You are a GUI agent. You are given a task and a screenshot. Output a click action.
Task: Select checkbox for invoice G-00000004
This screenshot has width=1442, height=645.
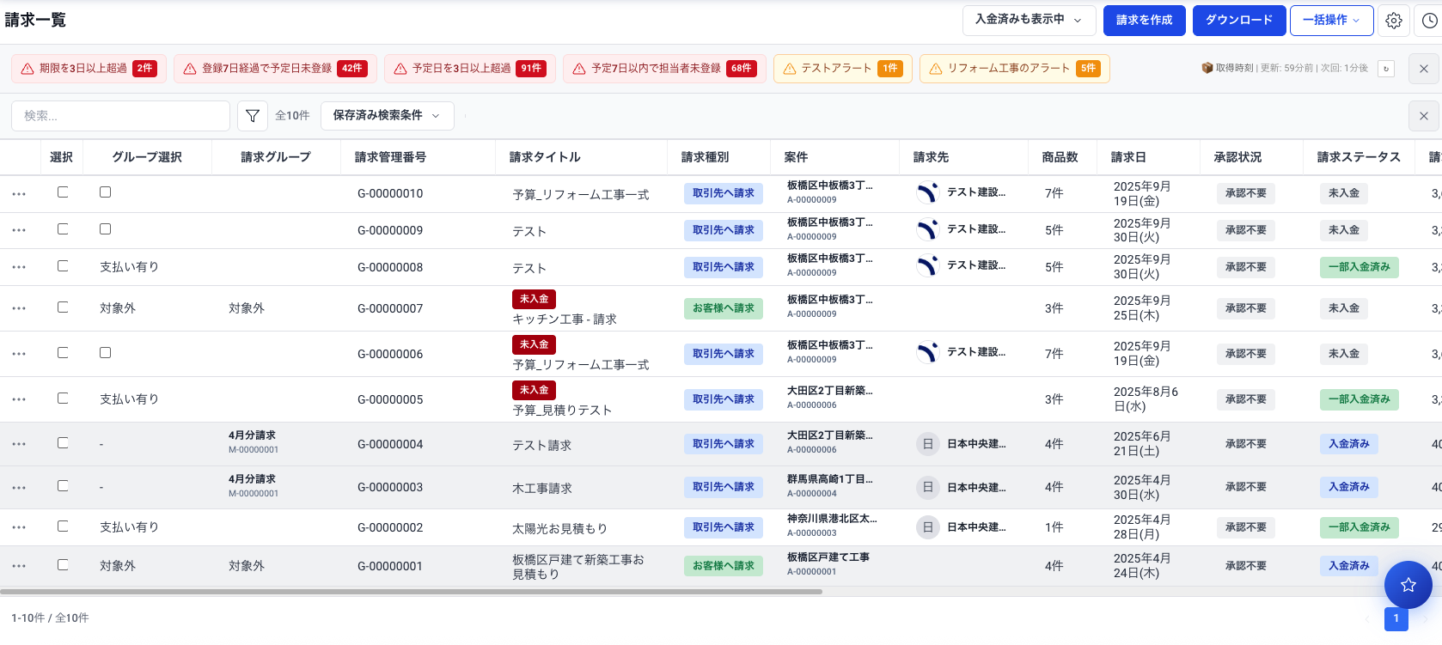click(x=63, y=443)
